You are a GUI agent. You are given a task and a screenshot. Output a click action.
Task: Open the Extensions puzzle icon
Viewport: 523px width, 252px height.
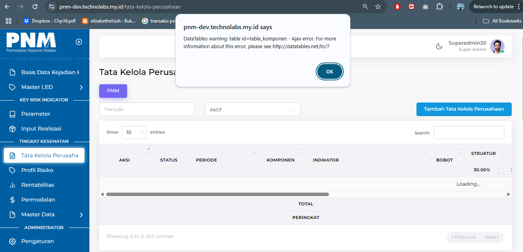coord(439,7)
